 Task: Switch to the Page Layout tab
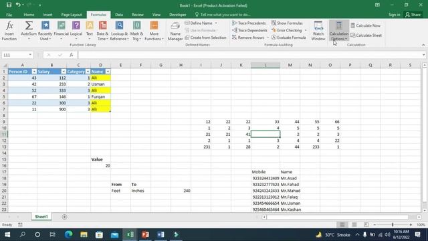pyautogui.click(x=72, y=15)
